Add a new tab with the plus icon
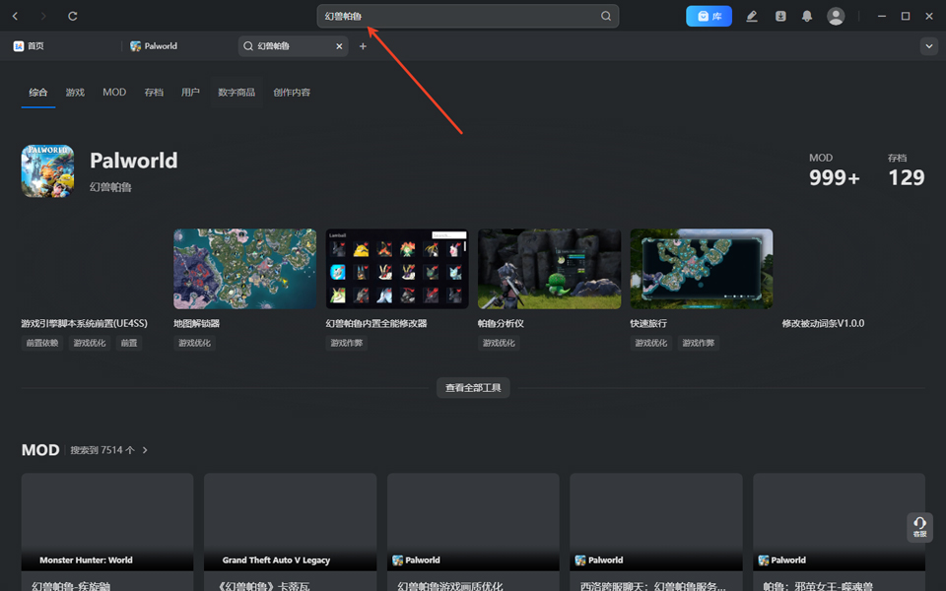 pyautogui.click(x=363, y=46)
